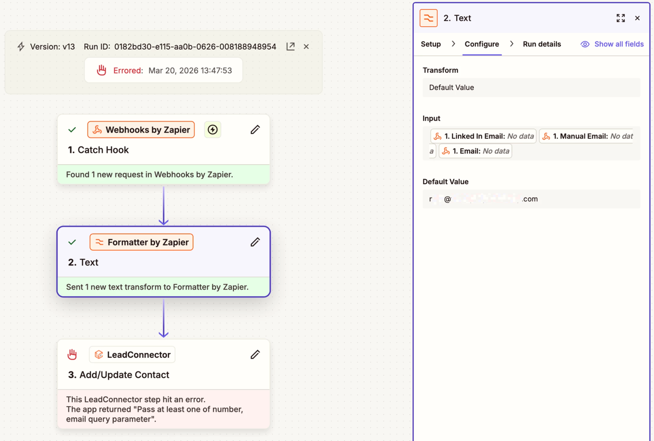This screenshot has height=441, width=654.
Task: Click the Default Value email field
Action: click(531, 199)
